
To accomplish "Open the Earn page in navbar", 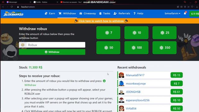I will tap(50, 13).
